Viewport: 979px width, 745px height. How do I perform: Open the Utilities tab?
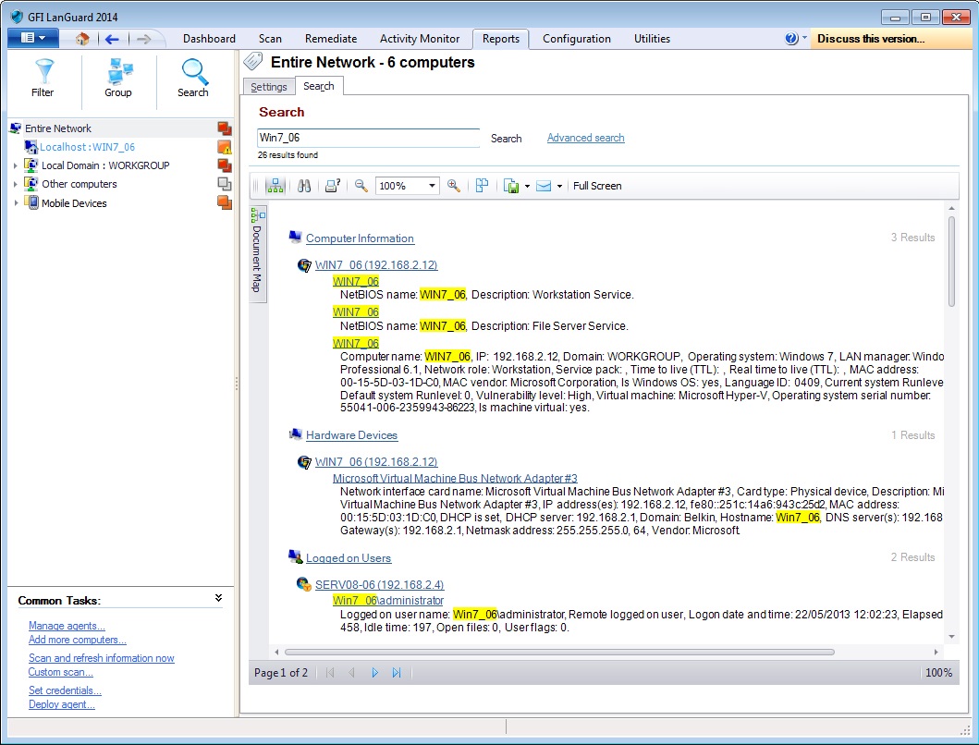[652, 39]
